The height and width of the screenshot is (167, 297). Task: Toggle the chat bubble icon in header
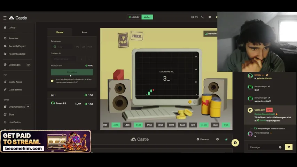tap(210, 17)
